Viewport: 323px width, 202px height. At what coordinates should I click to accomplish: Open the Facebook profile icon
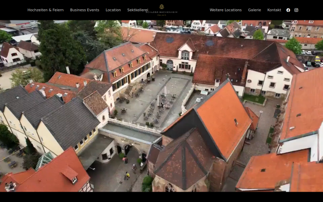coord(288,10)
